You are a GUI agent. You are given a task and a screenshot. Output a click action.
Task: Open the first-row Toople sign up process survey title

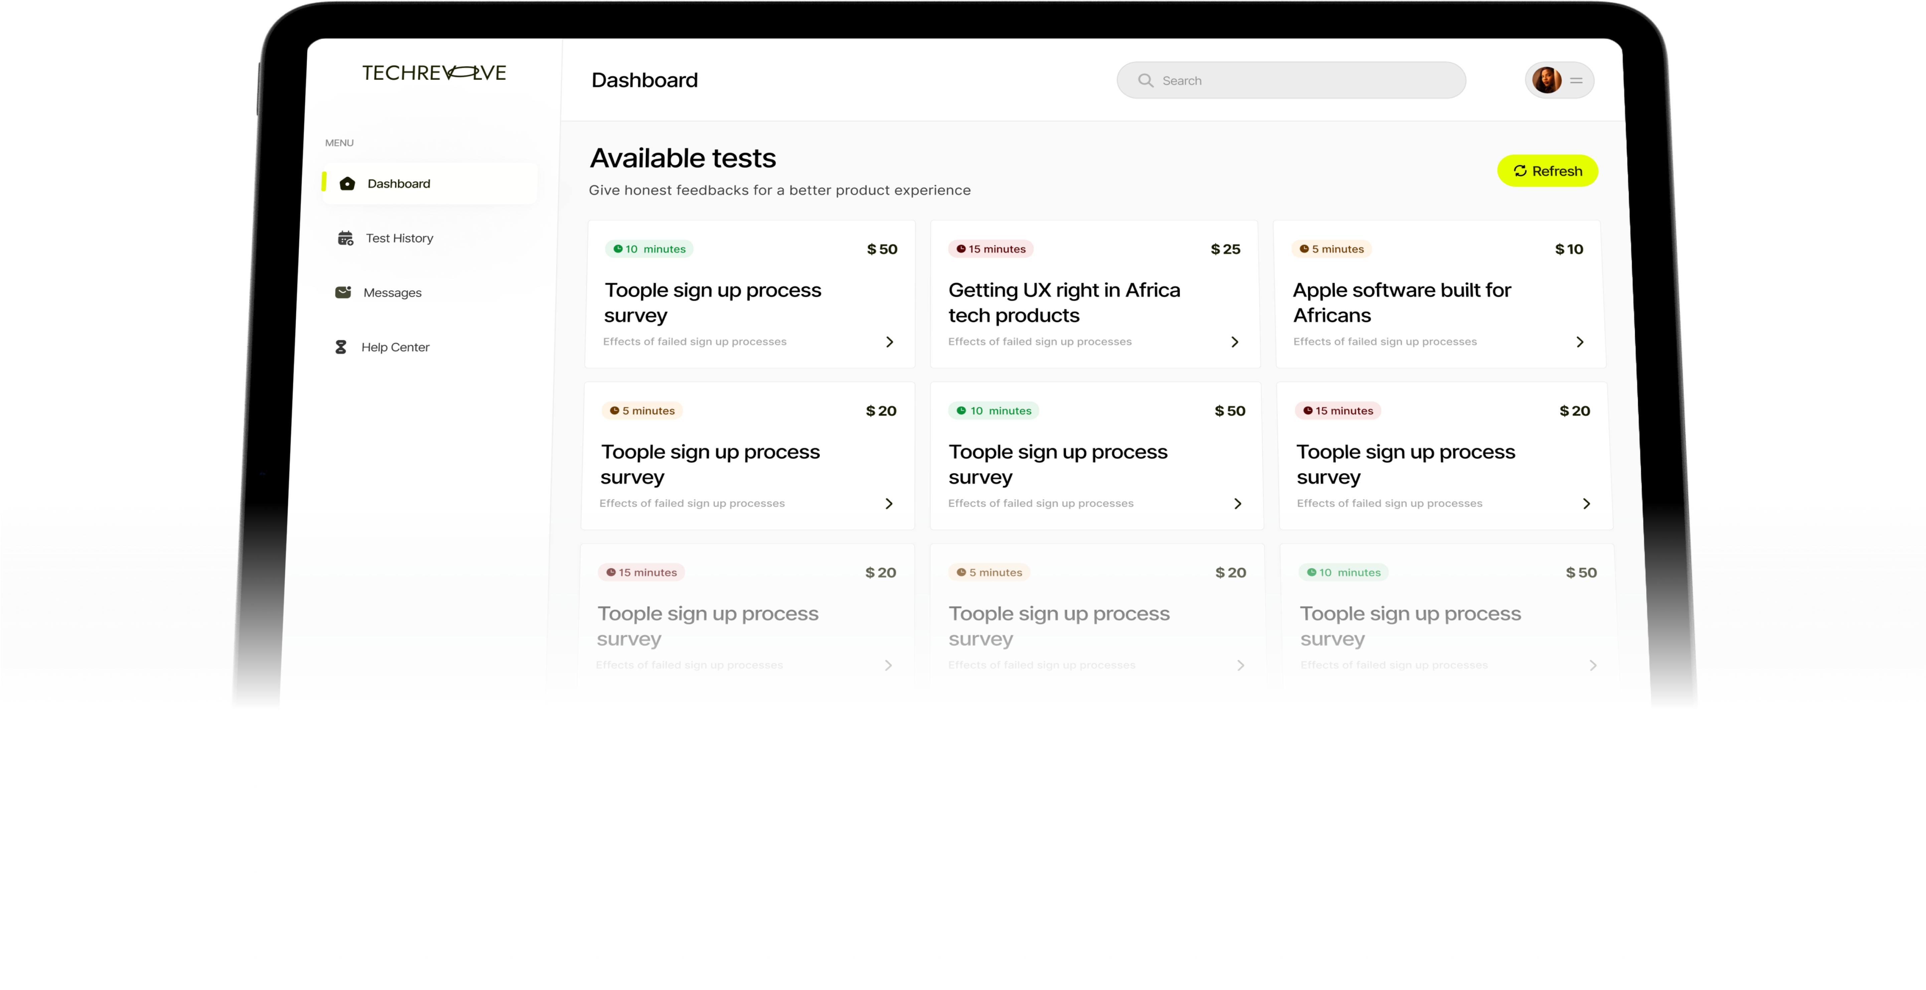click(x=713, y=303)
